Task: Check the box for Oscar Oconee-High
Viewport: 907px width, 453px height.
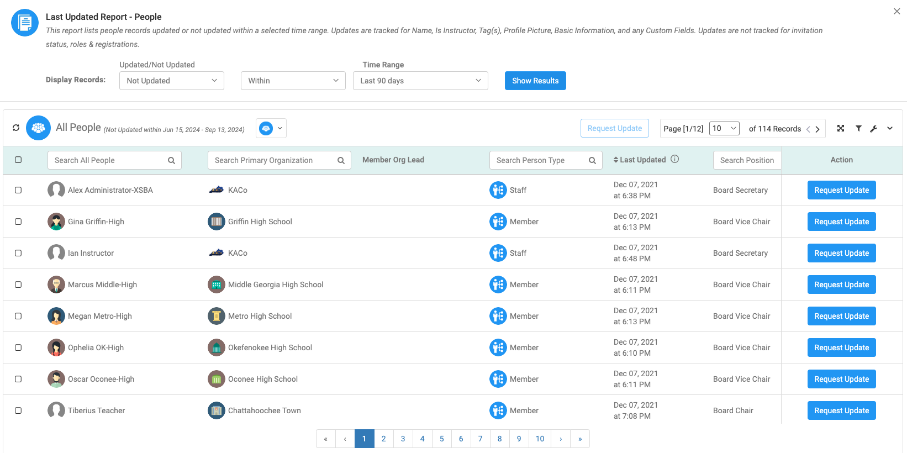Action: [18, 379]
